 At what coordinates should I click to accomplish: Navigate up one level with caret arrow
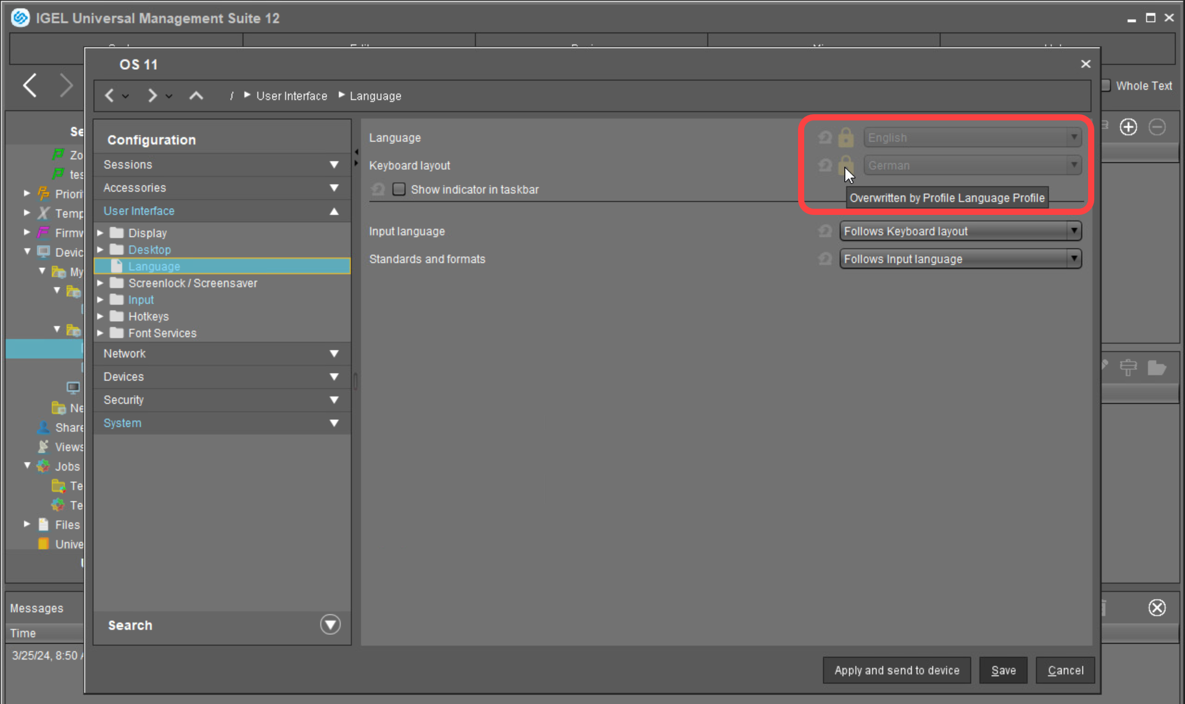[x=196, y=96]
